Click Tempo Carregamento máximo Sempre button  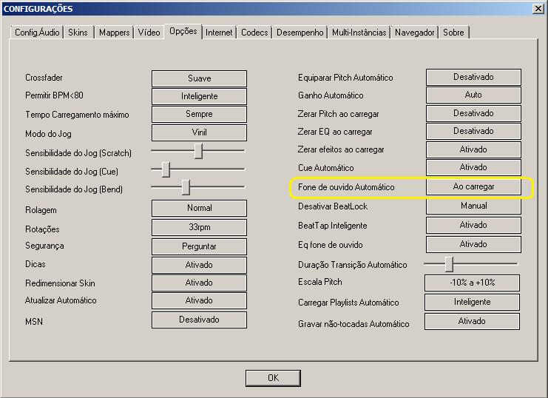pyautogui.click(x=199, y=114)
